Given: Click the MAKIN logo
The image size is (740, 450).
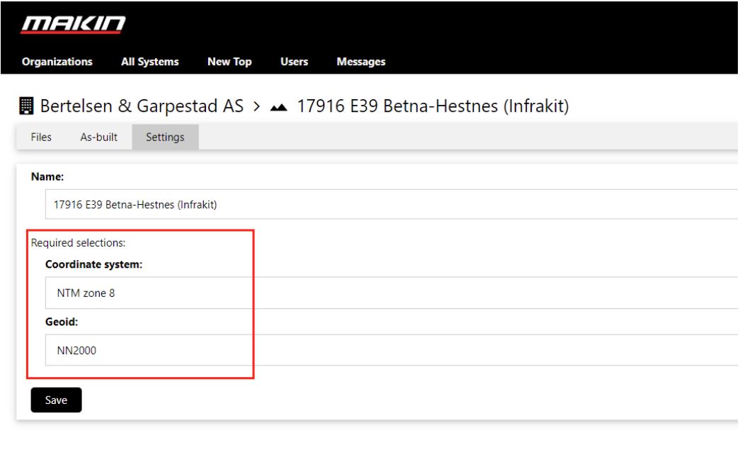Looking at the screenshot, I should click(74, 24).
